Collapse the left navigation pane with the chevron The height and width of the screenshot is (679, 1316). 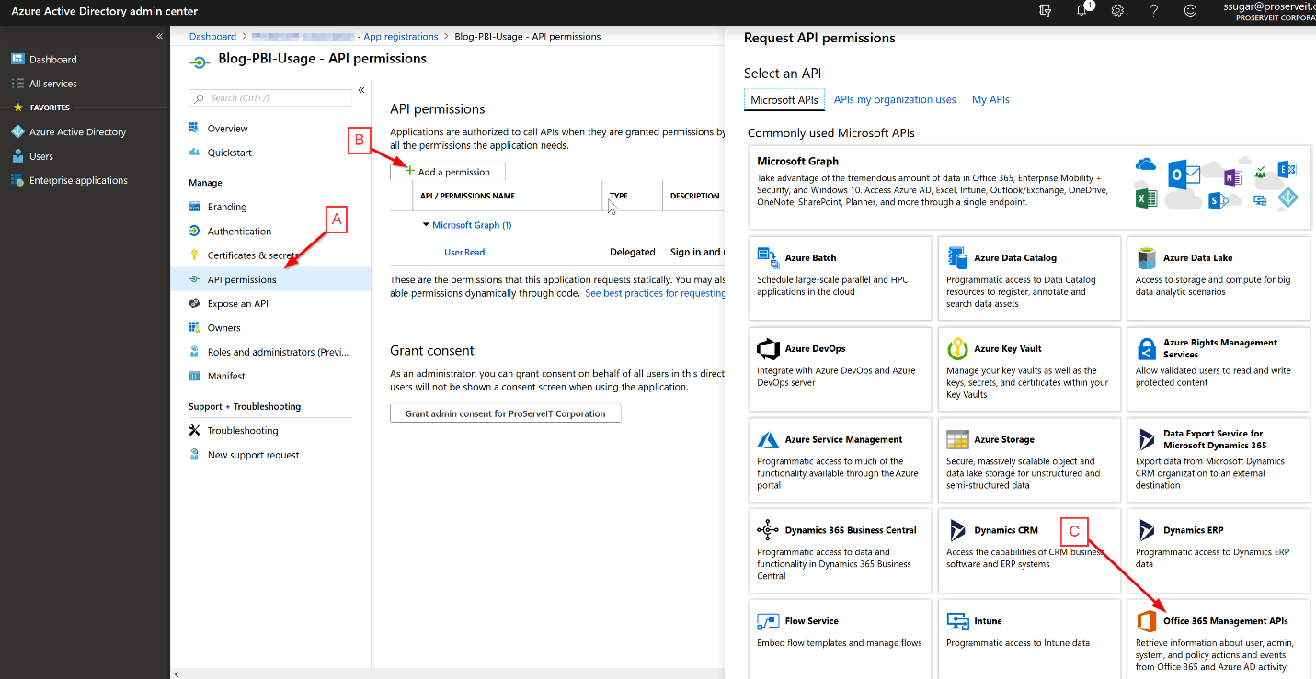click(x=158, y=36)
